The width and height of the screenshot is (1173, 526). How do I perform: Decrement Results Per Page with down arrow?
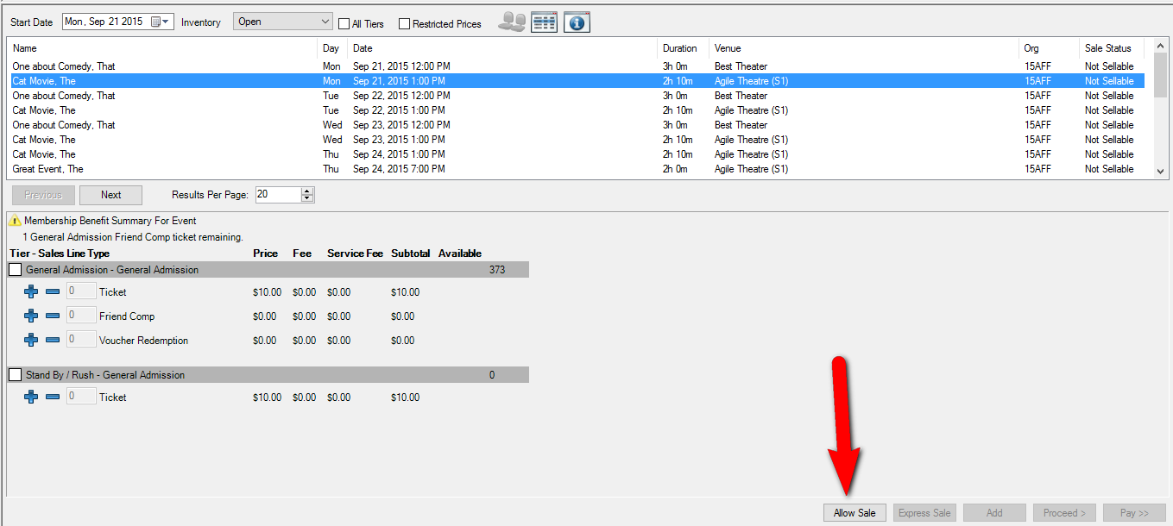tap(307, 199)
